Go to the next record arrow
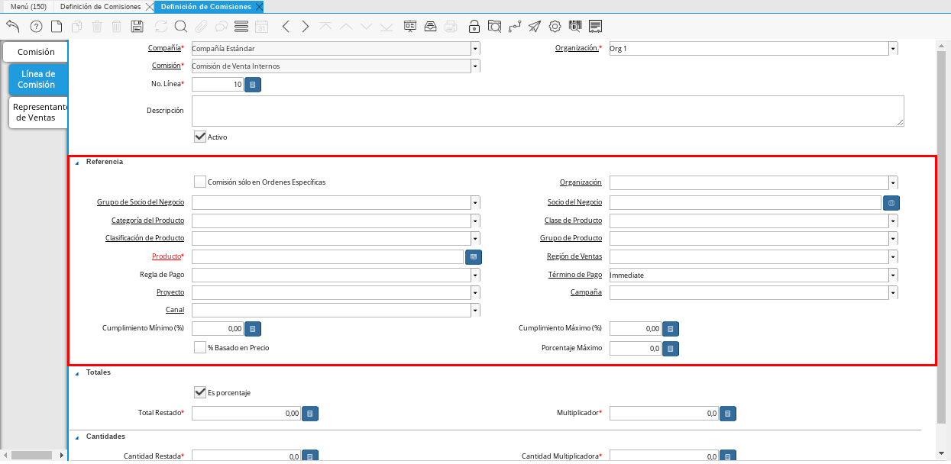Screen dimensions: 951x464 306,27
